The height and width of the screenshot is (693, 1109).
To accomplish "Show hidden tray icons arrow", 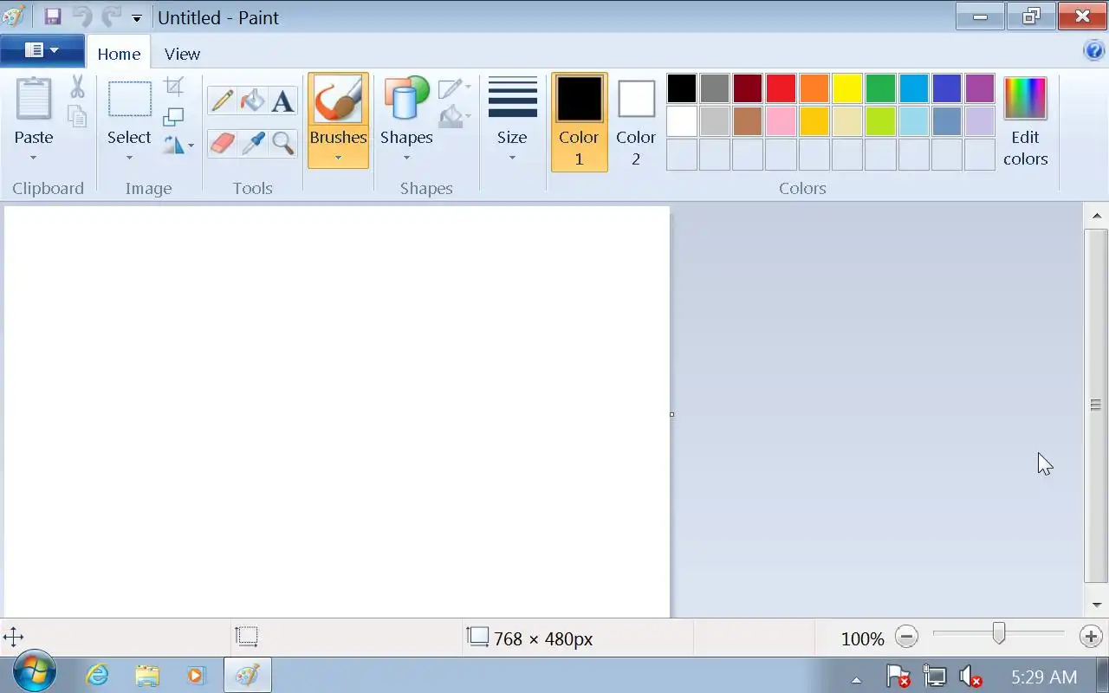I will click(x=856, y=678).
